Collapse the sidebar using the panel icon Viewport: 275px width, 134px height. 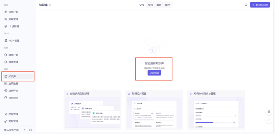(x=30, y=130)
